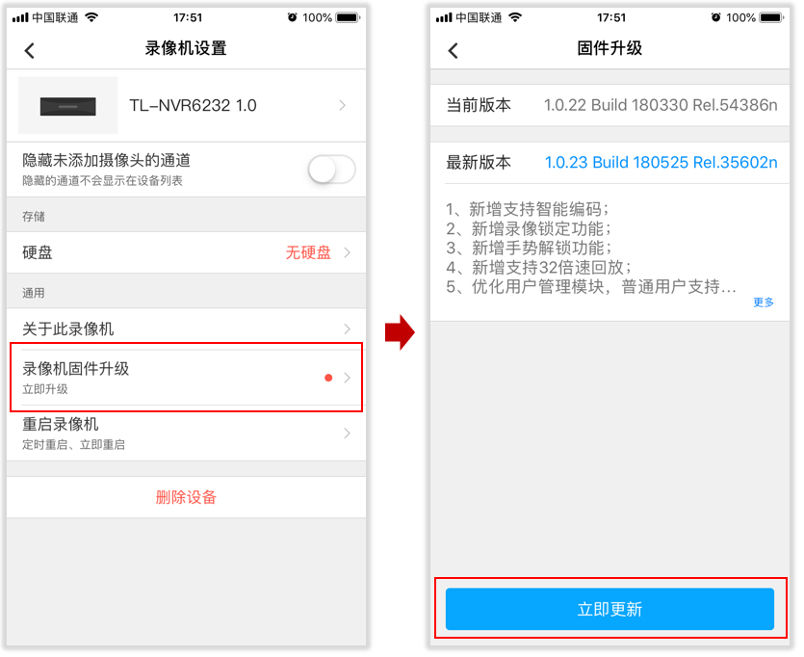804x657 pixels.
Task: Tap the 当前版本 version row
Action: point(609,105)
